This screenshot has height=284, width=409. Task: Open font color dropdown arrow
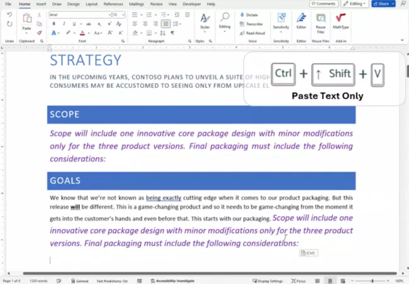tap(89, 33)
